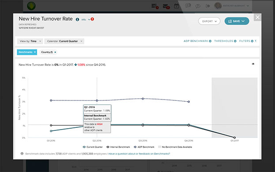
Task: Toggle the ADP Benchmark option
Action: pos(197,41)
